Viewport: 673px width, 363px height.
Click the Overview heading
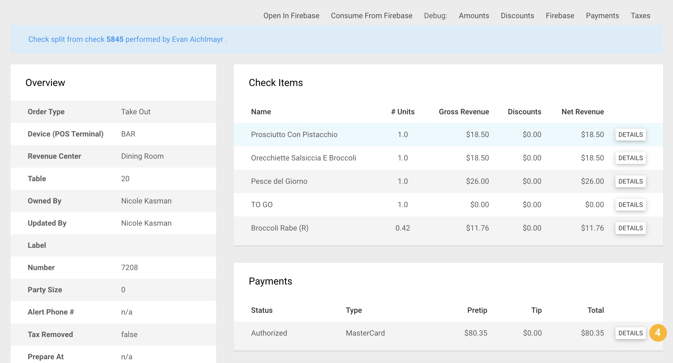45,83
